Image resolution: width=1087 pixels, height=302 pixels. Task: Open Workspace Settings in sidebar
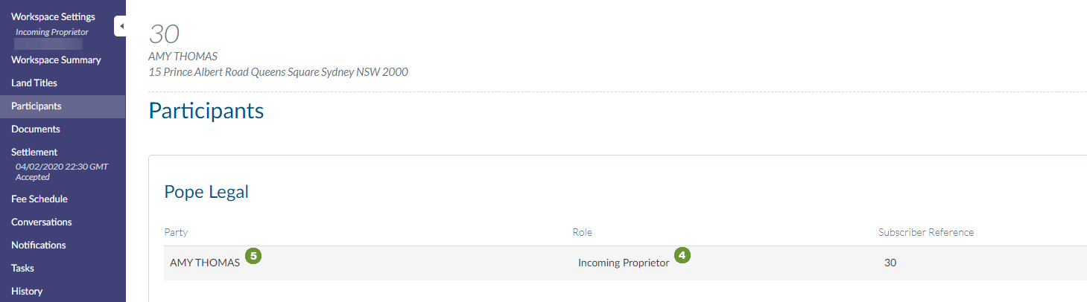click(x=53, y=16)
